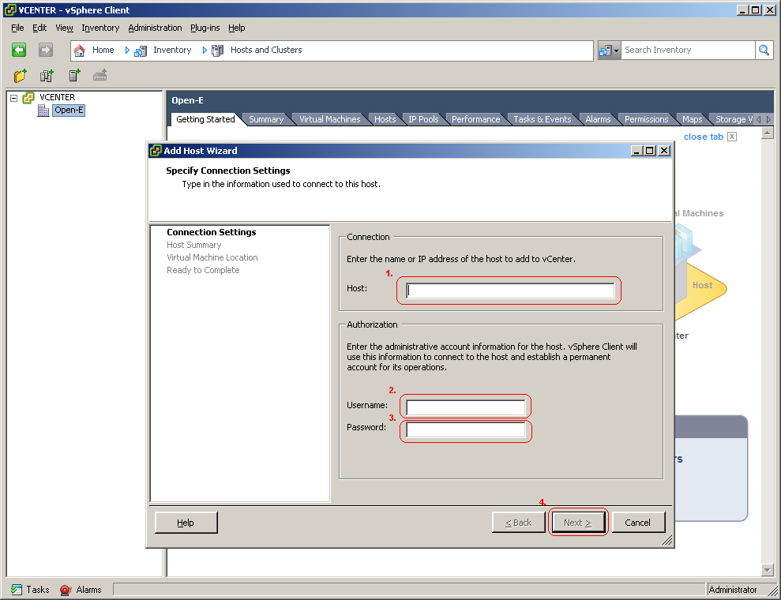Click into the Search Inventory box
The image size is (781, 600).
[687, 50]
